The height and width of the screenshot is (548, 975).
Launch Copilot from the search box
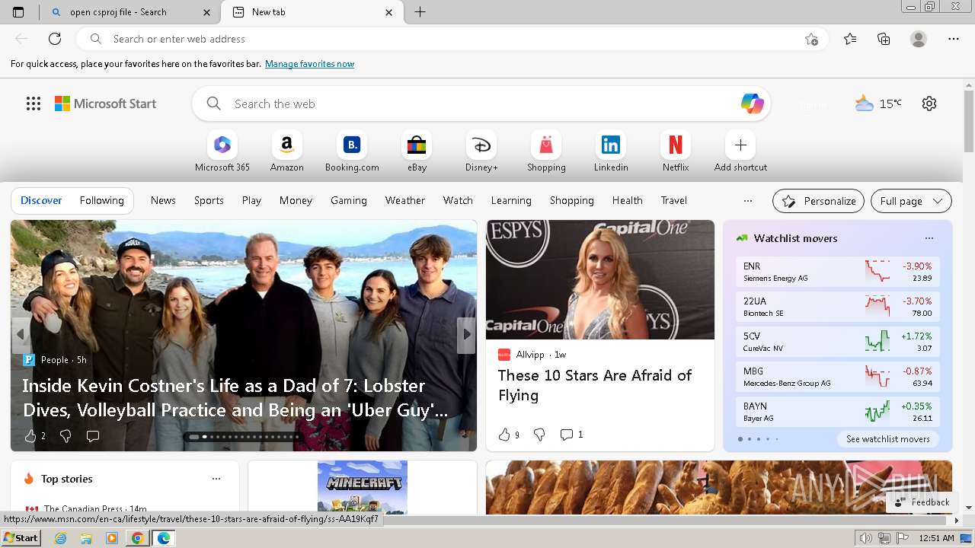click(752, 104)
